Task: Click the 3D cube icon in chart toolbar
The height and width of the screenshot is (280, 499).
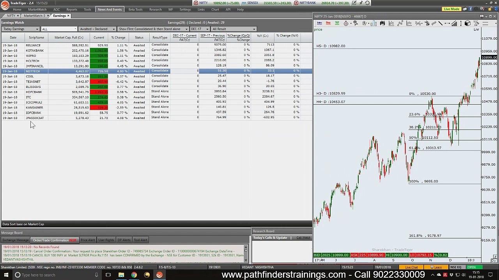Action: pos(467,23)
